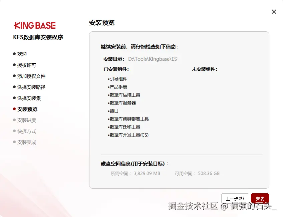
Task: Click the 接口 component entry
Action: click(x=113, y=111)
